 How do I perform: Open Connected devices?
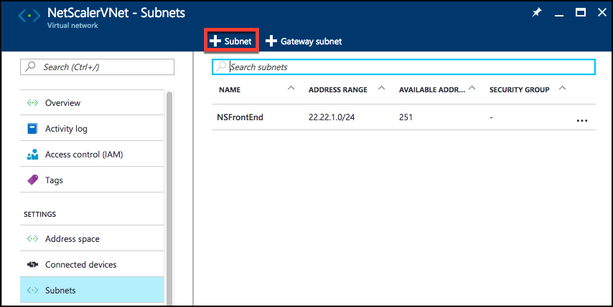[92, 264]
